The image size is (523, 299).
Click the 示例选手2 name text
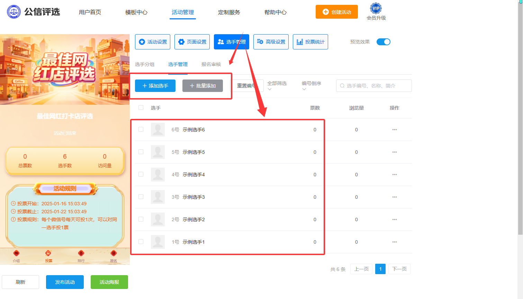point(194,219)
